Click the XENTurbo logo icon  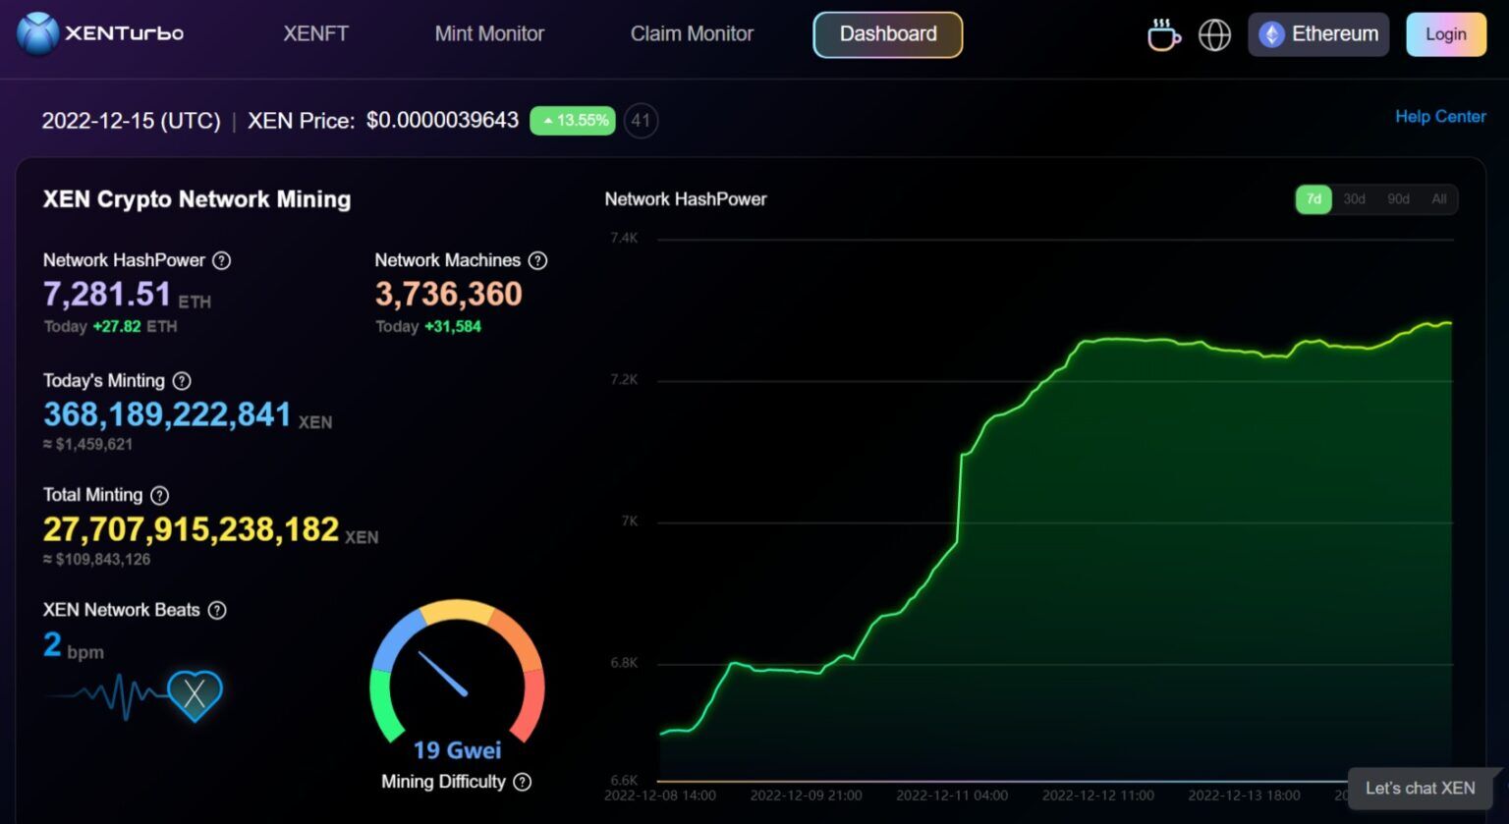(37, 34)
